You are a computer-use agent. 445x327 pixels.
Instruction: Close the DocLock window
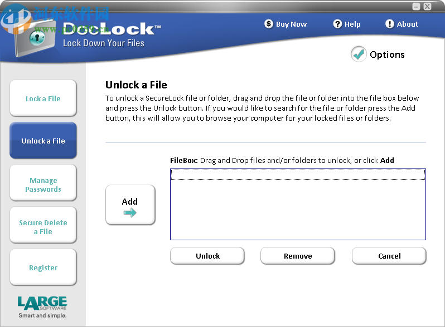427,7
